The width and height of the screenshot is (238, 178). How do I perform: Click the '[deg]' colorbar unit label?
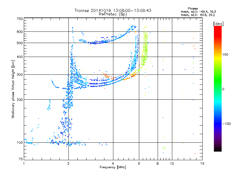coord(218,24)
